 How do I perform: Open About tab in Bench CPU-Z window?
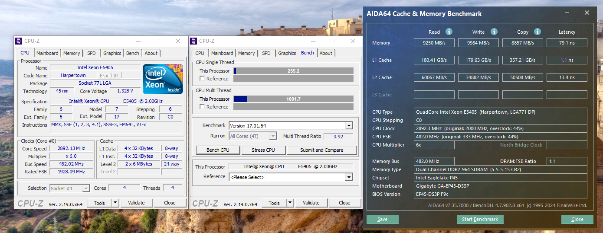coord(326,53)
